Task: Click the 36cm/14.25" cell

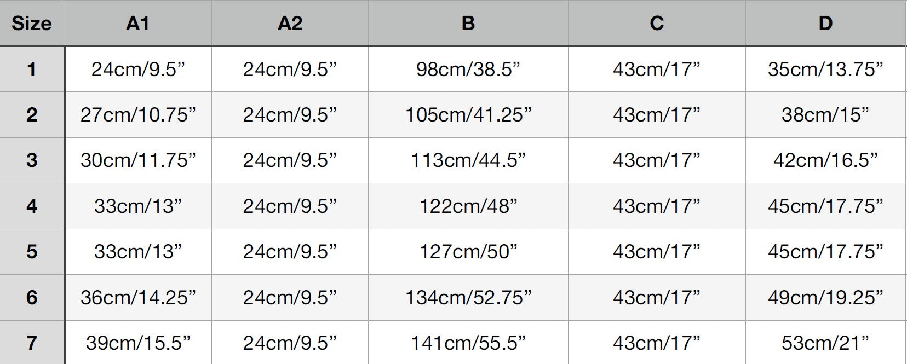Action: point(137,298)
